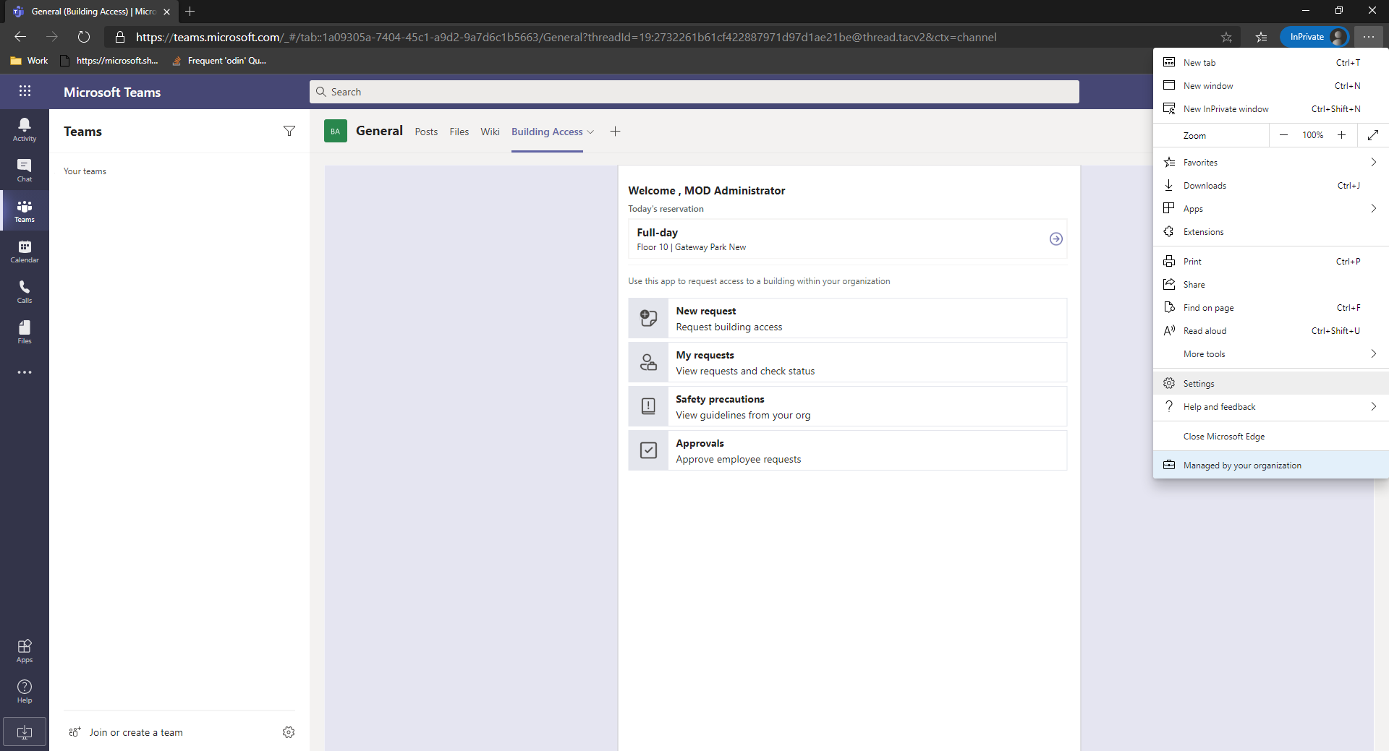The image size is (1389, 751).
Task: Choose New tab from the menu
Action: click(x=1270, y=63)
